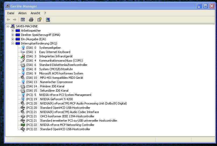The image size is (217, 146).
Task: Click the Systemzeitgeber device icon
Action: [23, 48]
